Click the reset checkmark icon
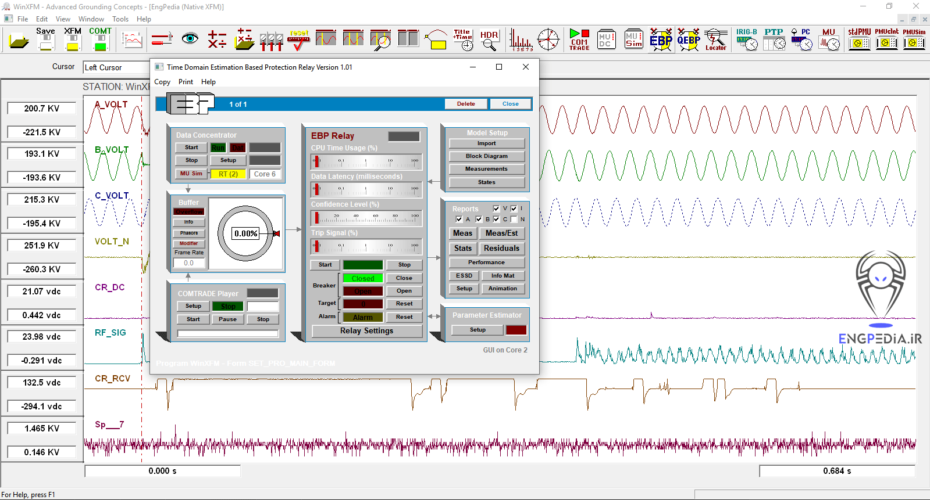 pyautogui.click(x=299, y=39)
